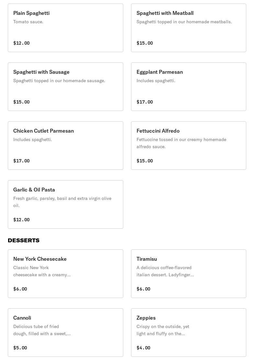The height and width of the screenshot is (362, 254).
Task: Click the DESSERTS section heading
Action: coord(24,240)
